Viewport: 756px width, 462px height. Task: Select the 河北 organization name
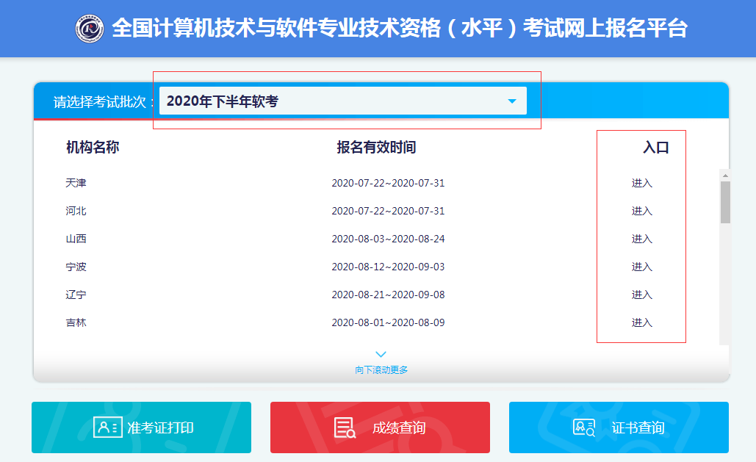point(76,212)
